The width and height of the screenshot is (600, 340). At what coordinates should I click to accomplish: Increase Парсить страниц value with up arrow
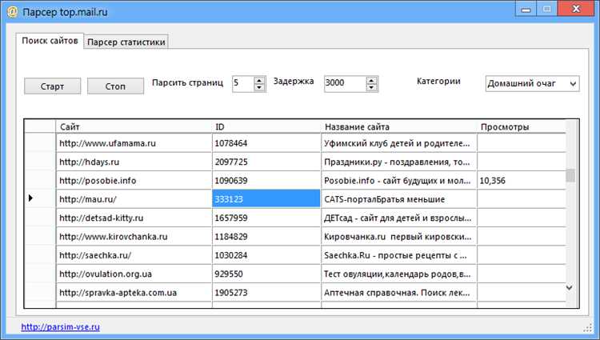pos(259,80)
